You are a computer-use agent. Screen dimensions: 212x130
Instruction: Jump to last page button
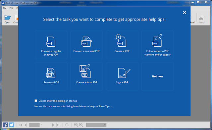pyautogui.click(x=58, y=125)
